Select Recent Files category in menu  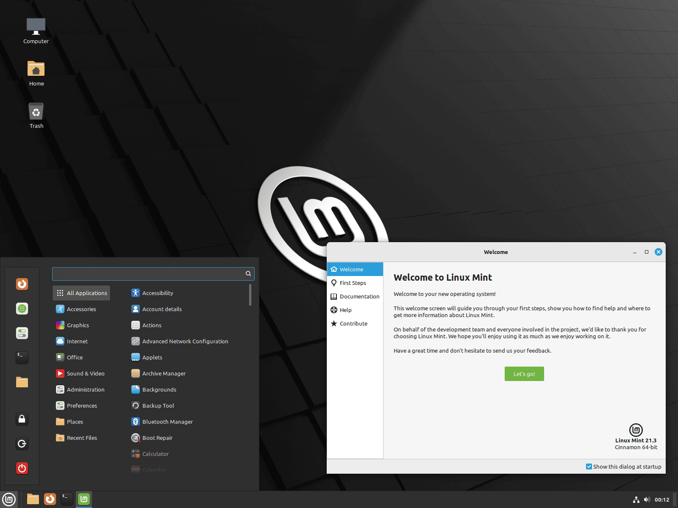coord(81,438)
